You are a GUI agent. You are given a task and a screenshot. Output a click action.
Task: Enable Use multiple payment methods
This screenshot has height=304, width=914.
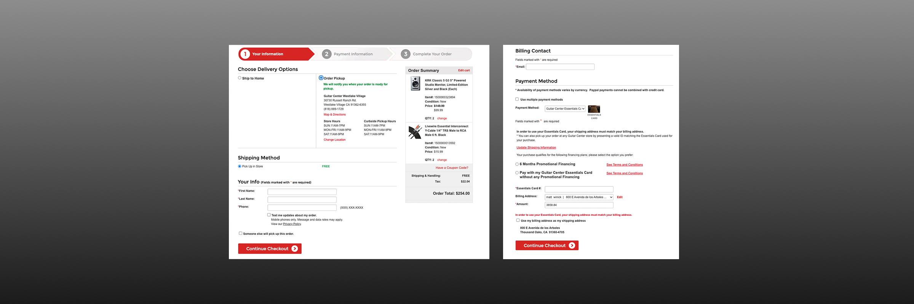(x=517, y=99)
